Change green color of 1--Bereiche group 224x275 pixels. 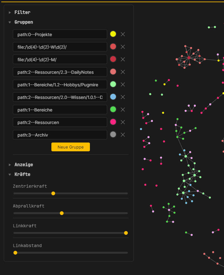[113, 110]
